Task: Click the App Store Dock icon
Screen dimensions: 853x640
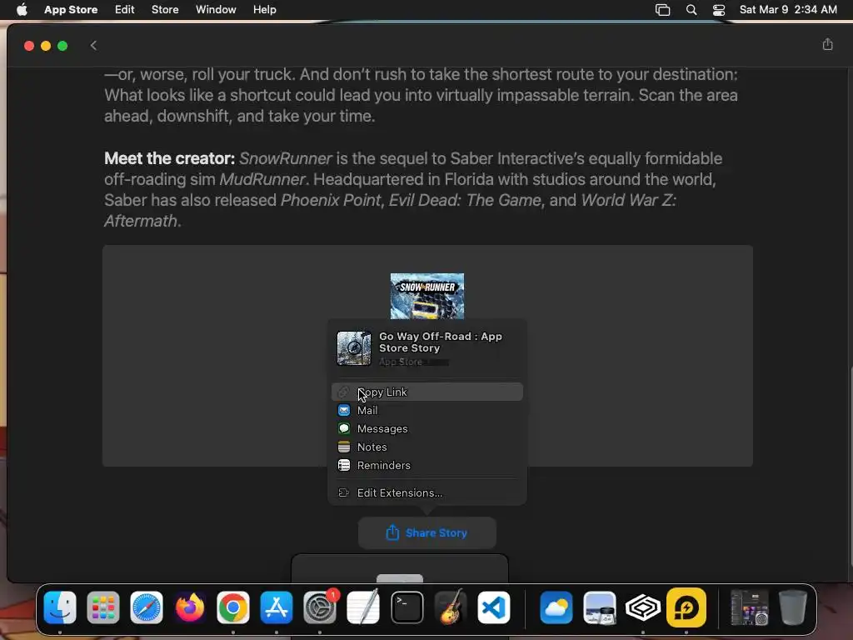Action: [x=277, y=607]
